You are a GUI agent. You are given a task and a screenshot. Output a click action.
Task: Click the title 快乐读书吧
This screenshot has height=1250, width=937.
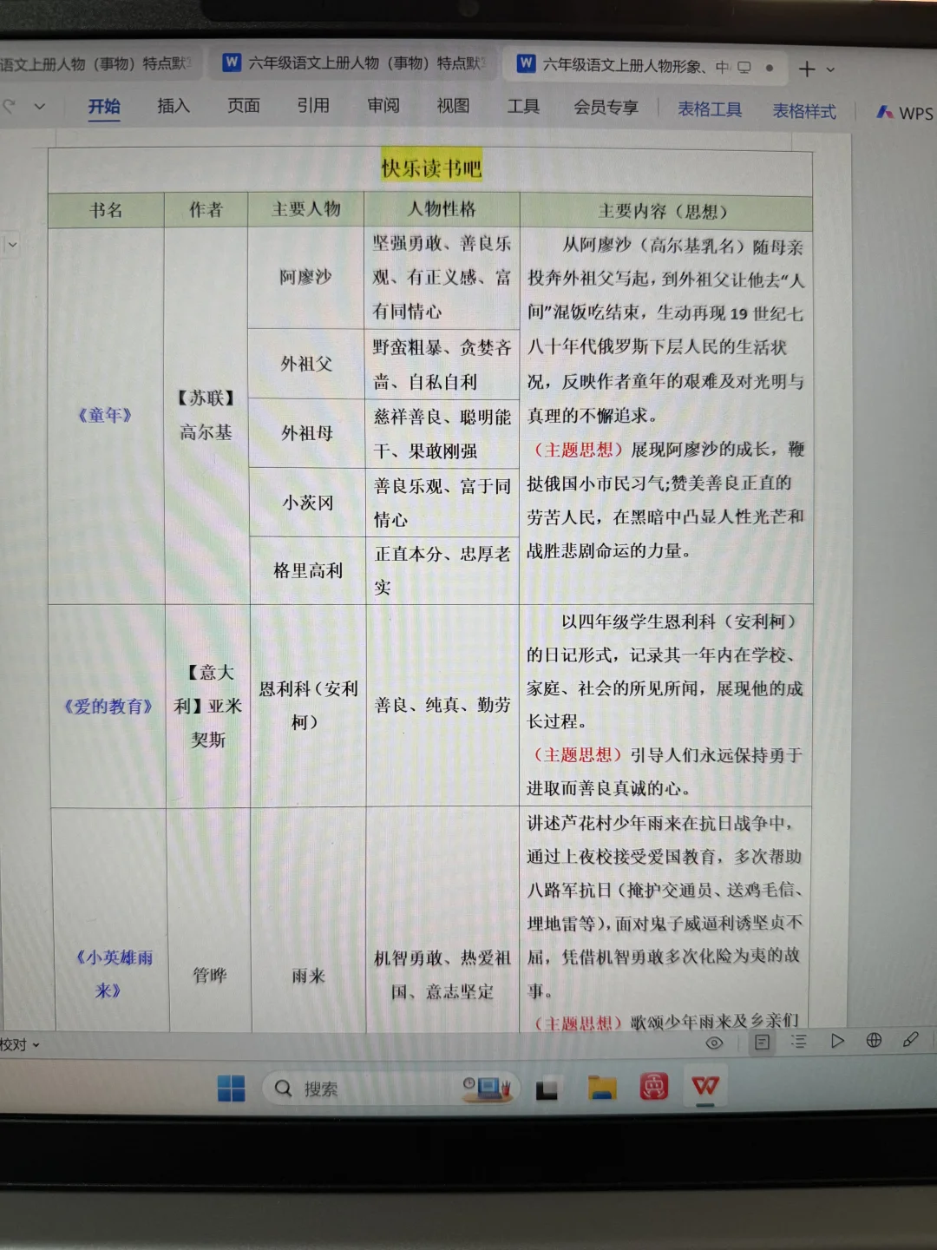(x=431, y=168)
